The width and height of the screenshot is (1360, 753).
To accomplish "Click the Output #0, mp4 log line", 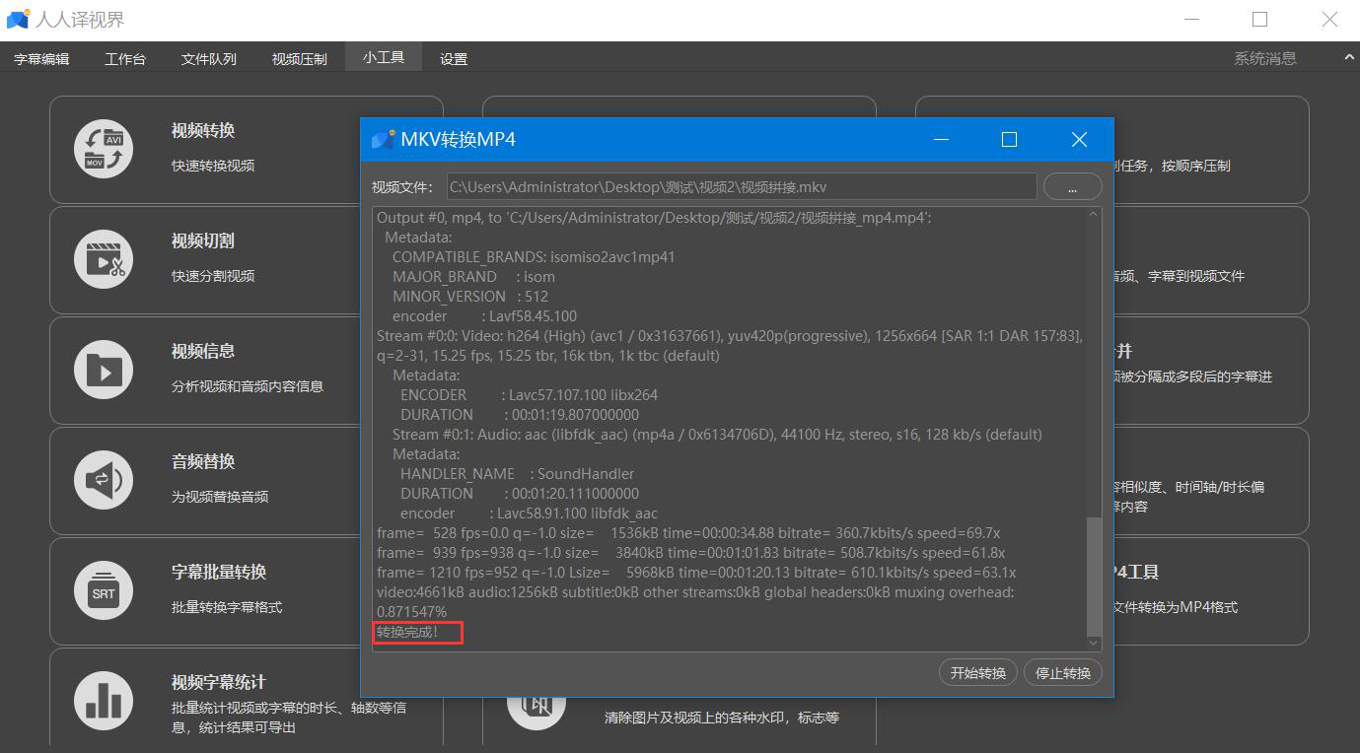I will (x=654, y=218).
